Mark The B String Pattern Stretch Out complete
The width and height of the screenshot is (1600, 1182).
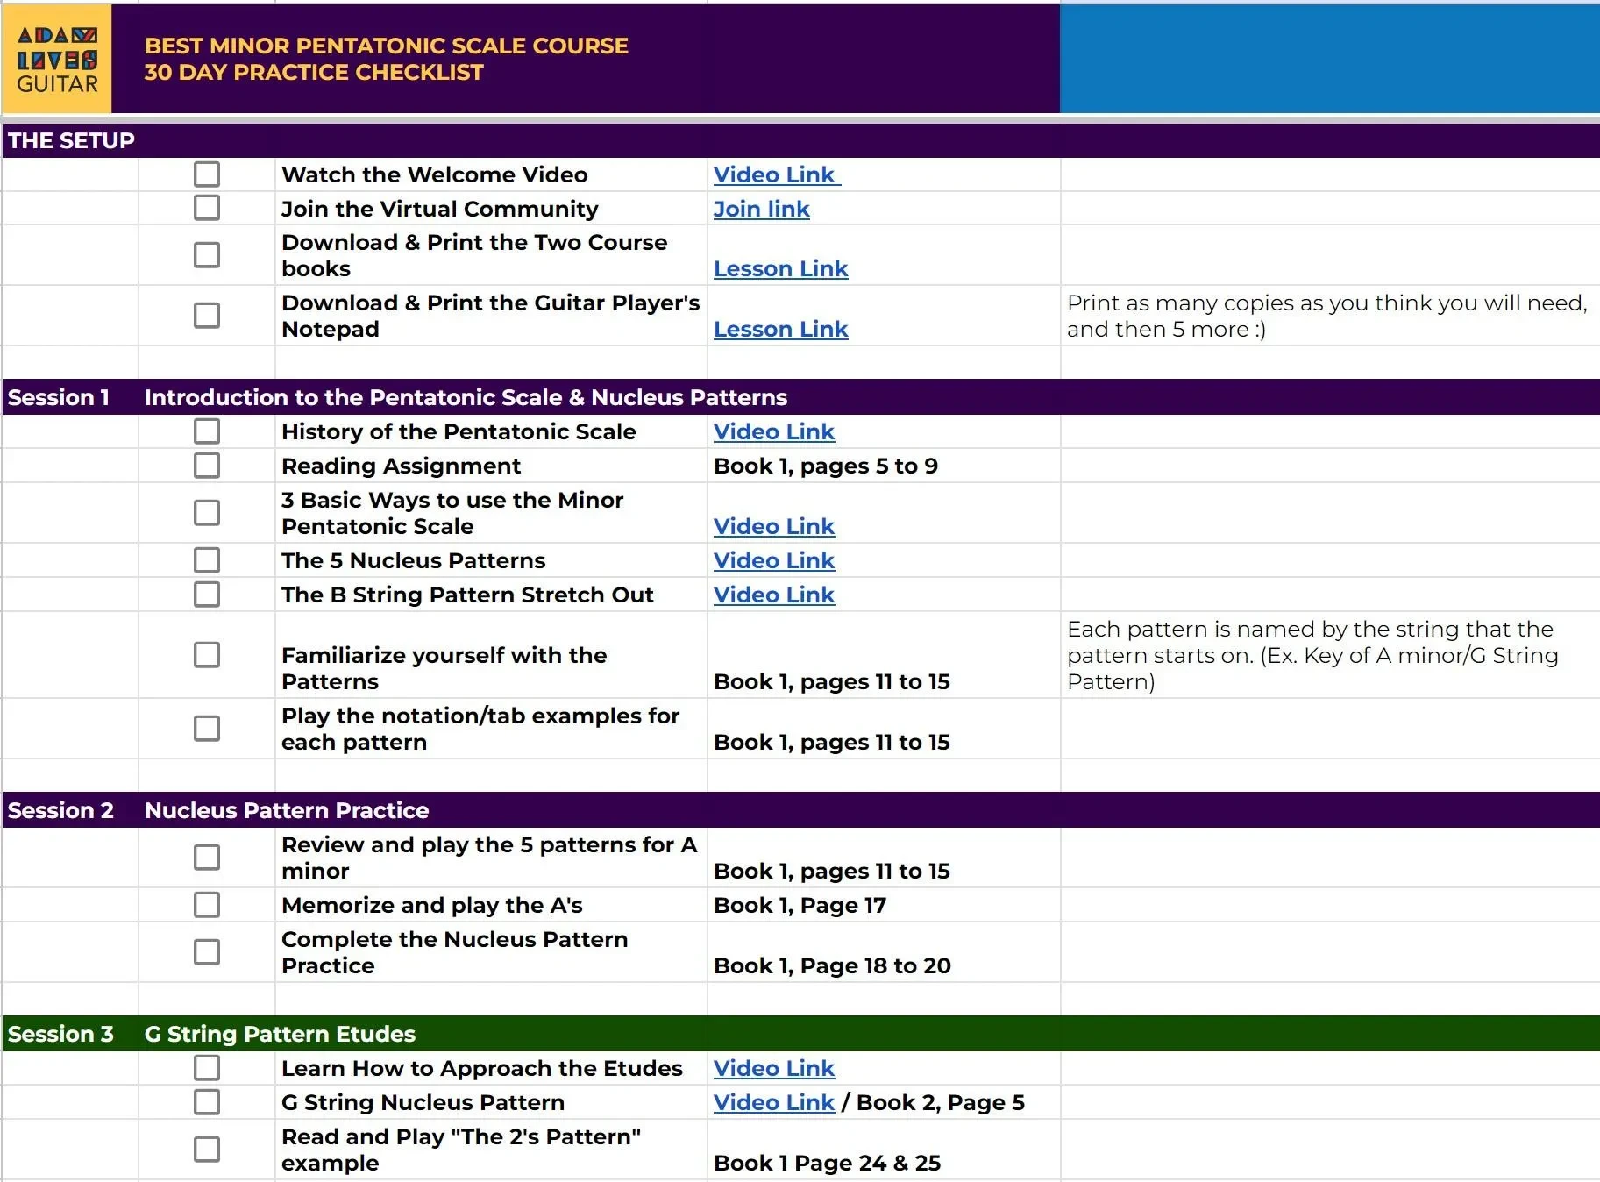[207, 594]
